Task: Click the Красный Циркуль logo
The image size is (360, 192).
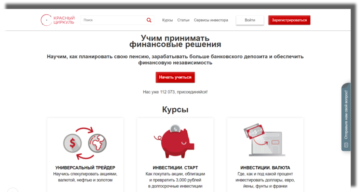Action: 58,20
